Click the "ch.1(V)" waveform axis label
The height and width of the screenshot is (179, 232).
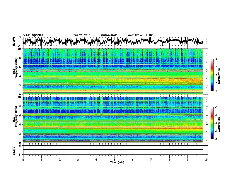pyautogui.click(x=14, y=42)
